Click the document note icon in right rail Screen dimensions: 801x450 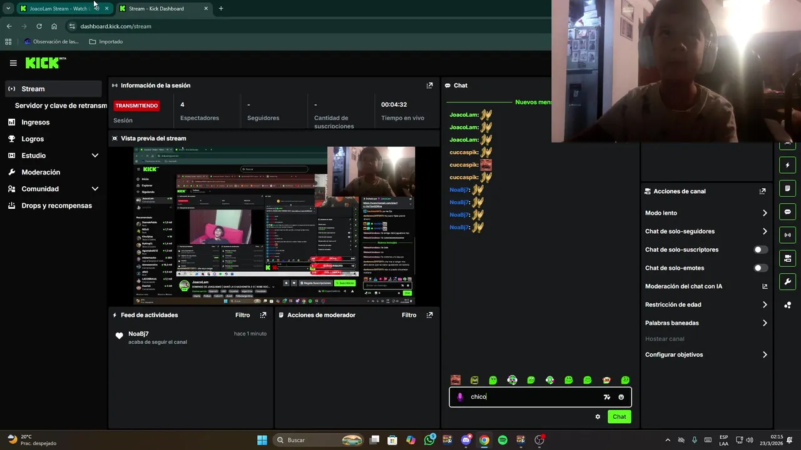[787, 188]
